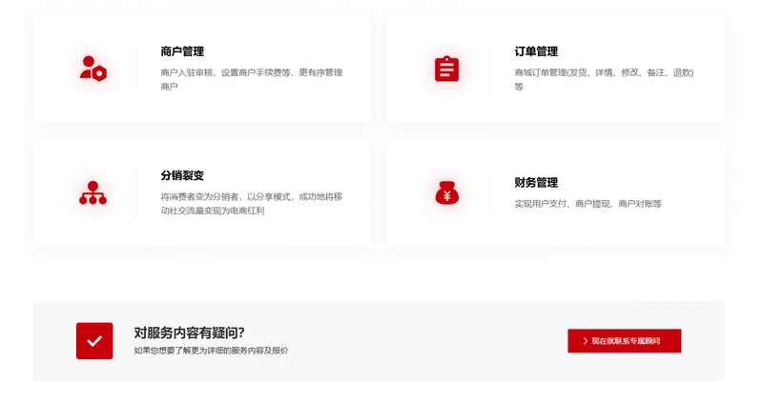Click the vertical divider in 分销裂变 card
Image resolution: width=763 pixels, height=403 pixels.
(x=136, y=193)
